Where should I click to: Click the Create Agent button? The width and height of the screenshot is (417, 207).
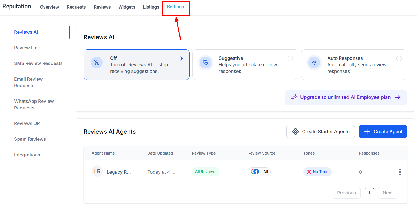point(383,132)
